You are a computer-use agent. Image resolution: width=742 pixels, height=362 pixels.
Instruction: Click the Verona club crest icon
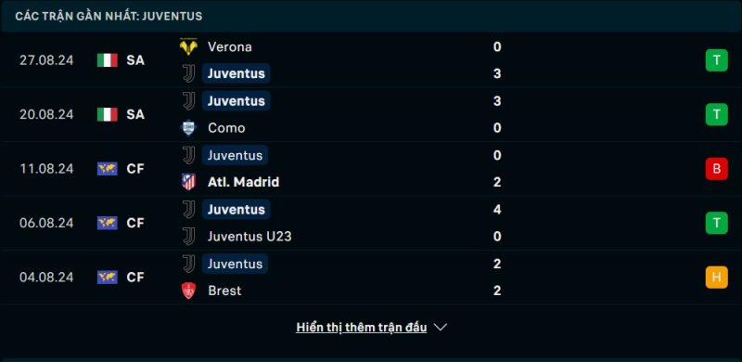pyautogui.click(x=189, y=47)
